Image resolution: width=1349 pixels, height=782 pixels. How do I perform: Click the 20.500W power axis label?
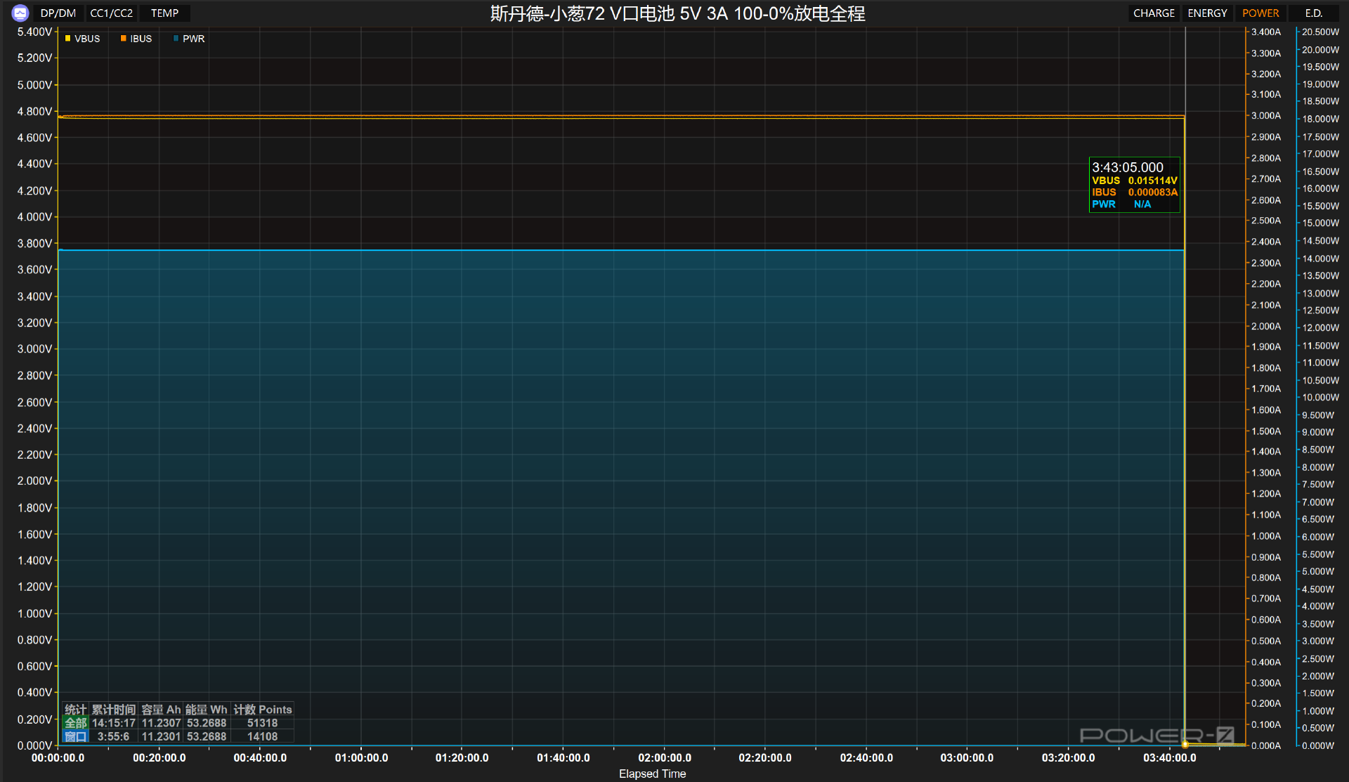pos(1321,32)
